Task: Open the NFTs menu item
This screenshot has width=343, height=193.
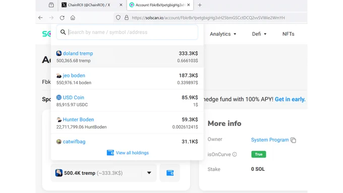Action: pos(289,34)
